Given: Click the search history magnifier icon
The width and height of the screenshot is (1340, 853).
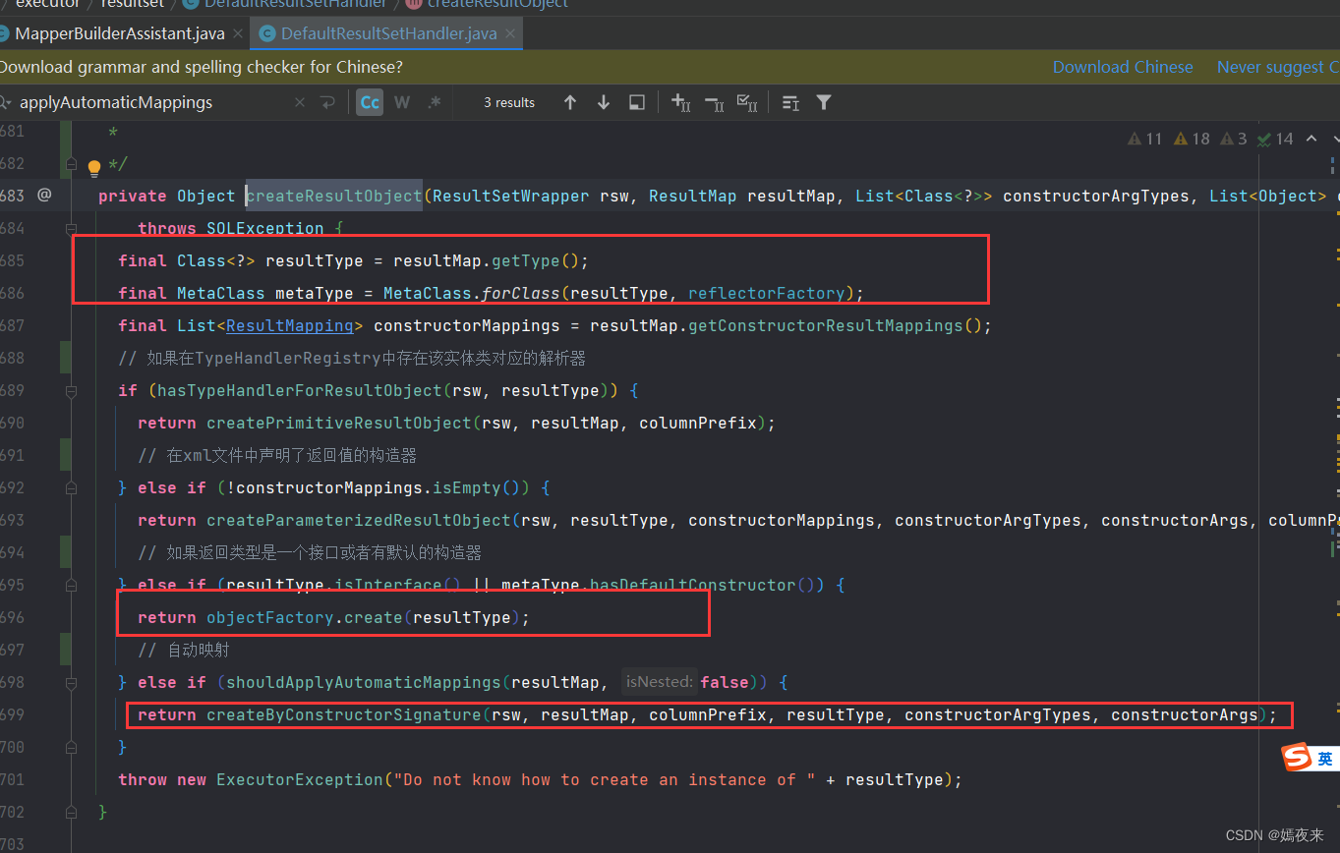Looking at the screenshot, I should click(5, 102).
